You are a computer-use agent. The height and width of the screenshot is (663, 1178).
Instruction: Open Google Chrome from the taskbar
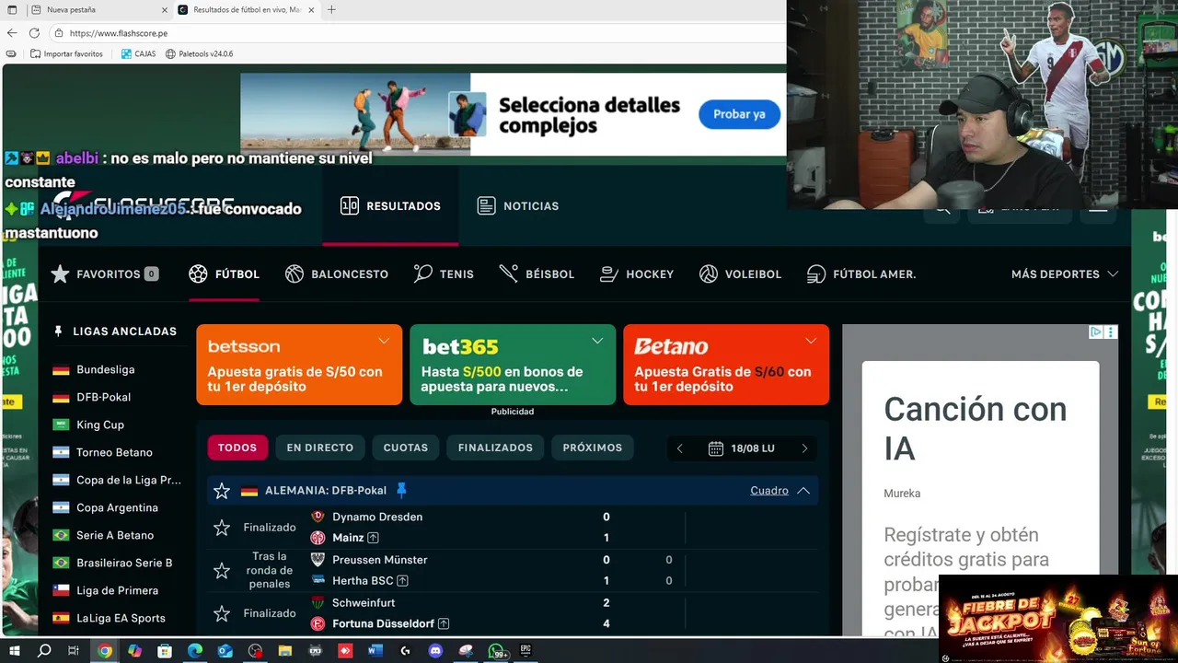105,651
